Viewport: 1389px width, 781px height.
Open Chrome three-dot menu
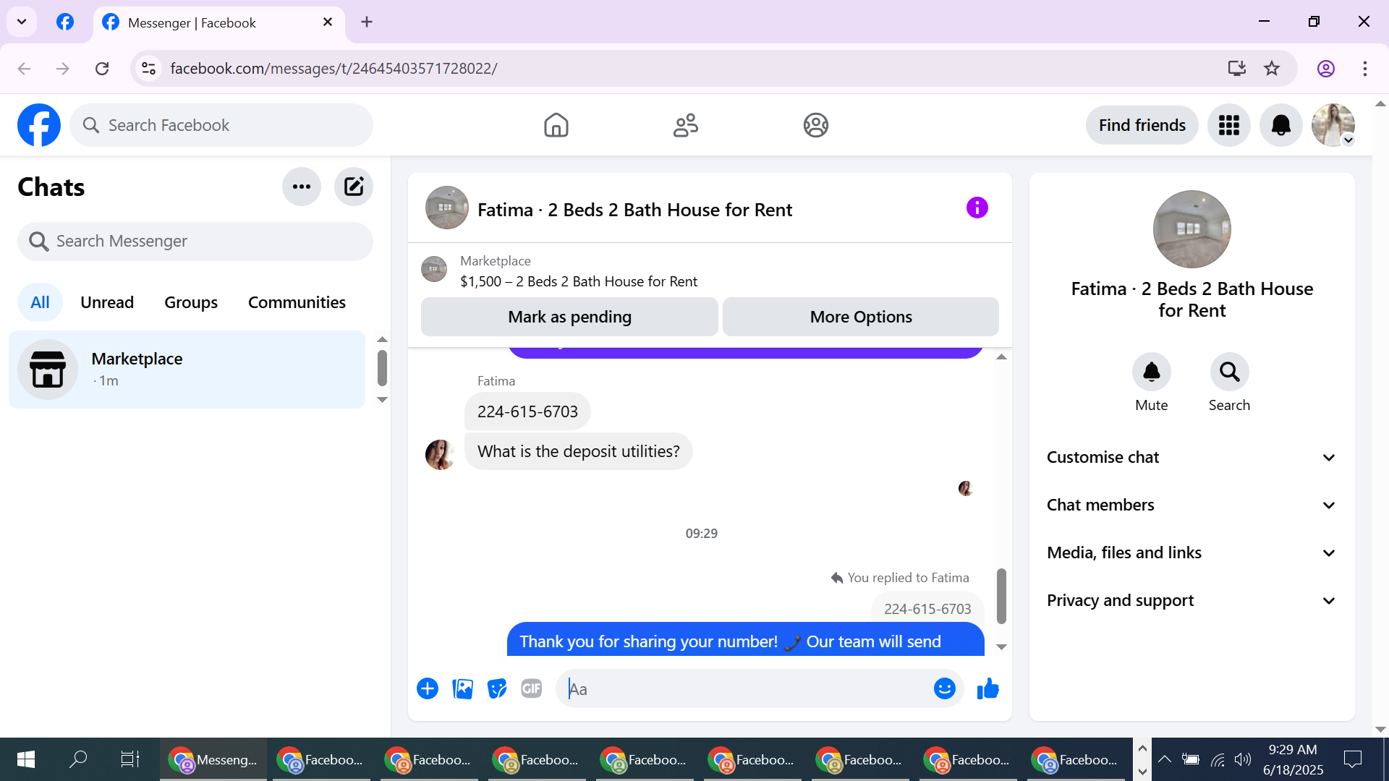tap(1364, 69)
